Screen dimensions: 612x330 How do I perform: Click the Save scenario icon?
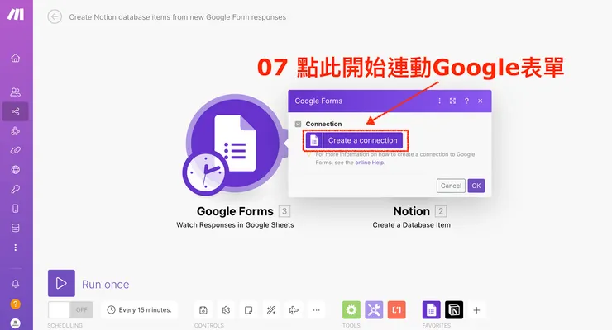click(x=203, y=310)
